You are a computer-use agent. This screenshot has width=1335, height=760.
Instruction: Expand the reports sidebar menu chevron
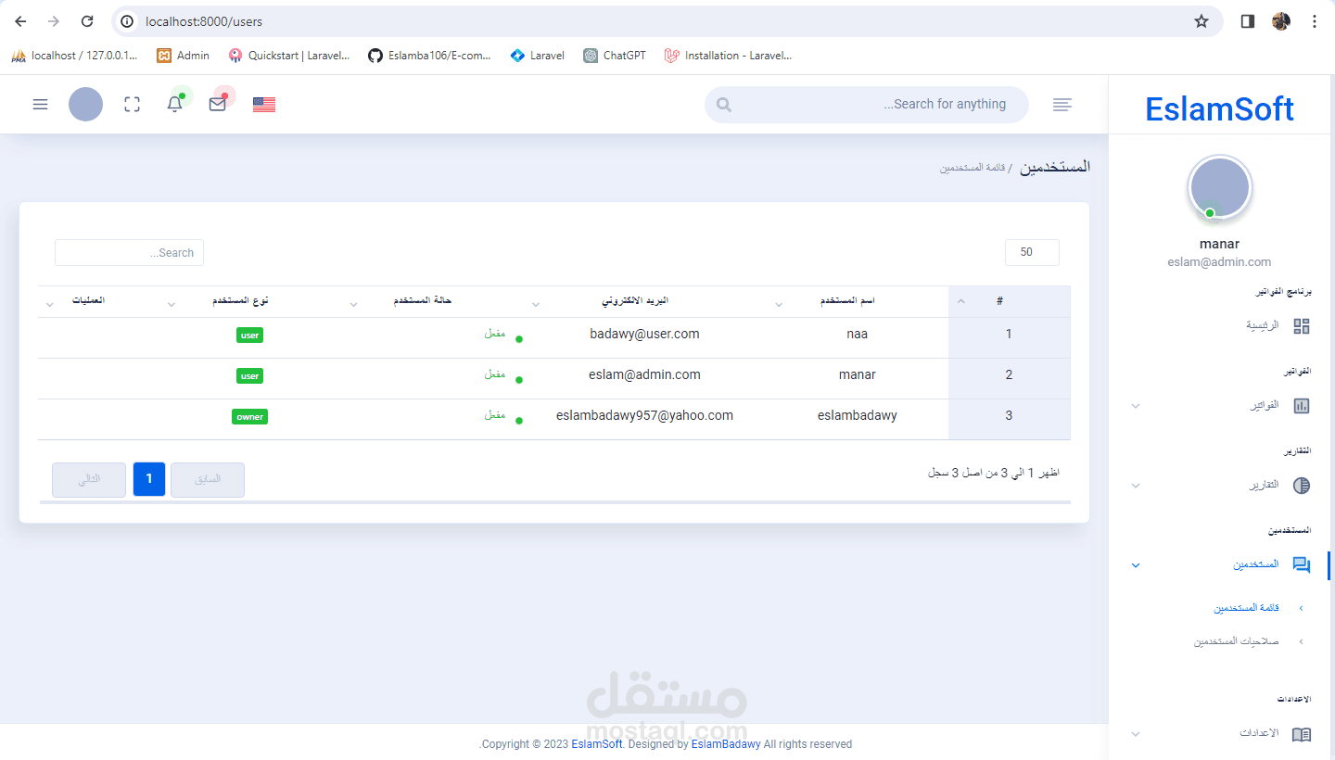point(1136,486)
